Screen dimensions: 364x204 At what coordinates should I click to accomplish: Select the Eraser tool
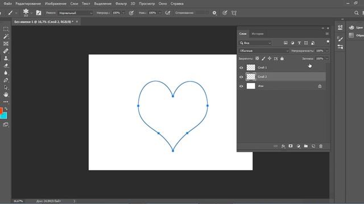6,66
